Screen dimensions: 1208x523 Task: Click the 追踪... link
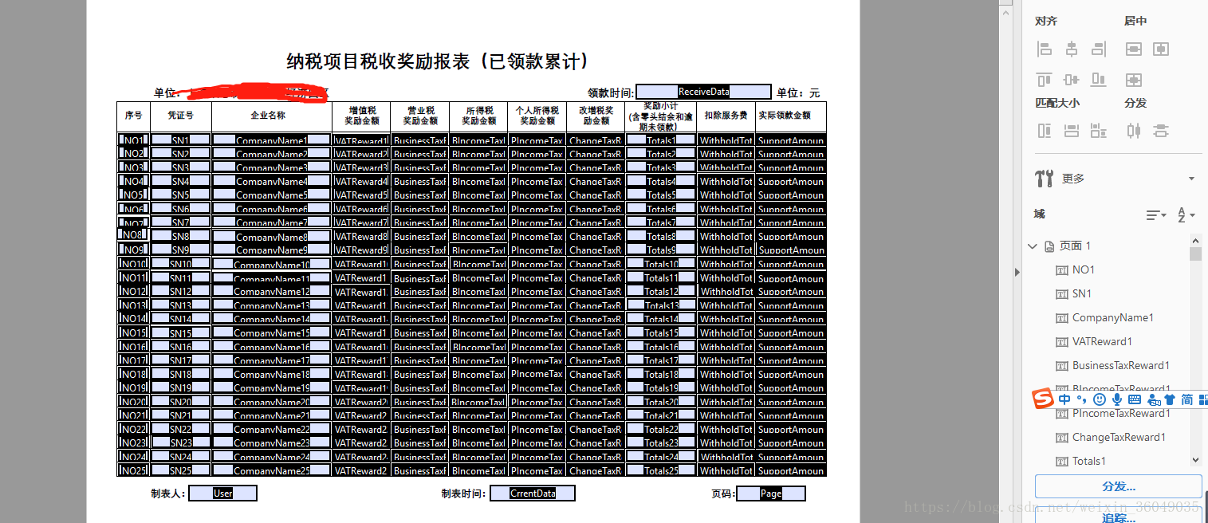tap(1118, 517)
